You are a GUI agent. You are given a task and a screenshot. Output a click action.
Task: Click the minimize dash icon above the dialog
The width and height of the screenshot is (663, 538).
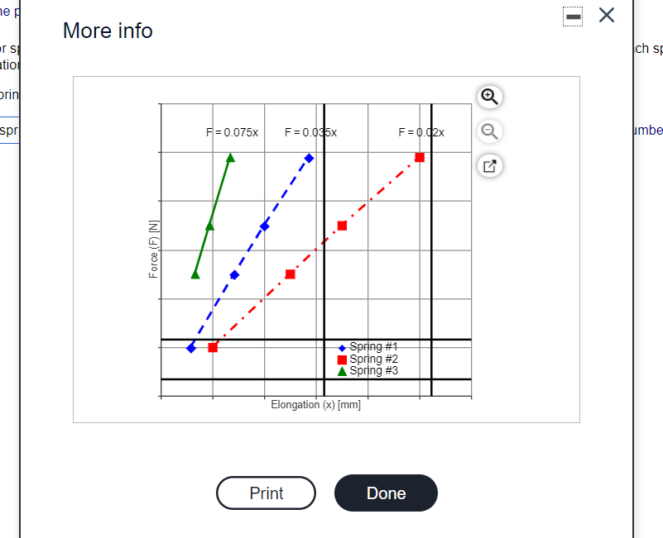[572, 15]
